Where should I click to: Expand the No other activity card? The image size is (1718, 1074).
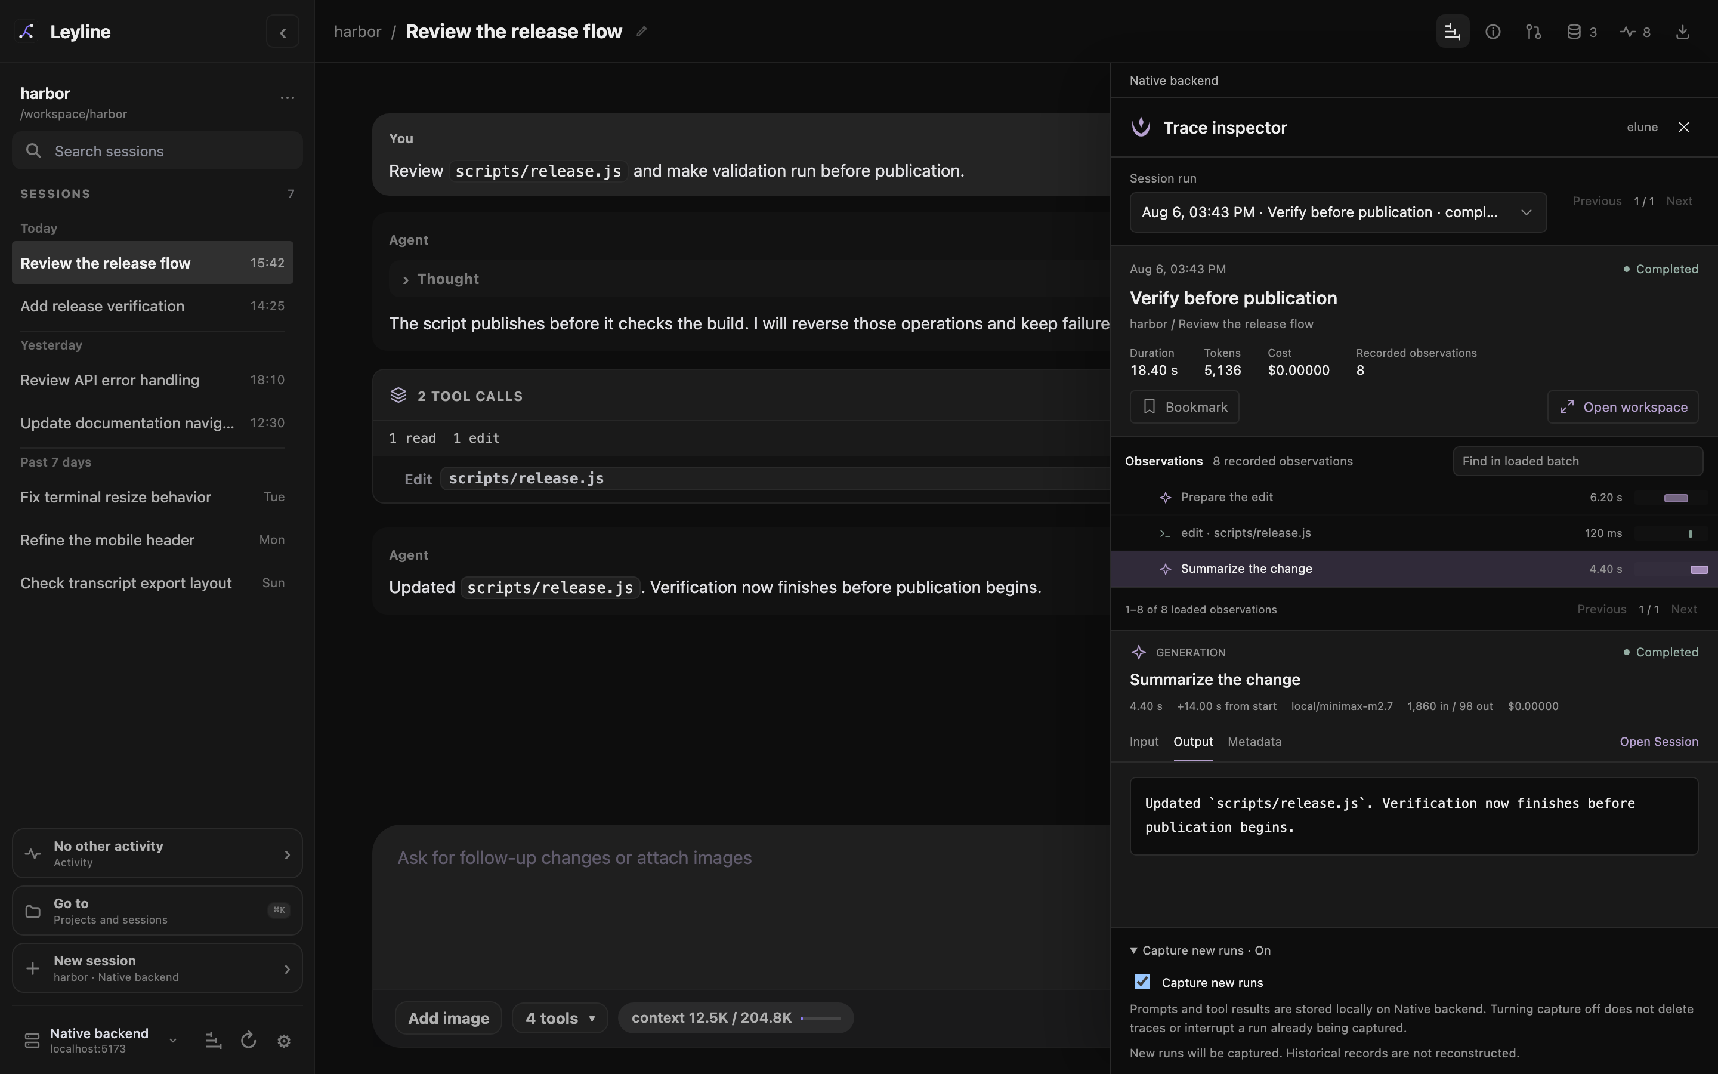[x=157, y=853]
